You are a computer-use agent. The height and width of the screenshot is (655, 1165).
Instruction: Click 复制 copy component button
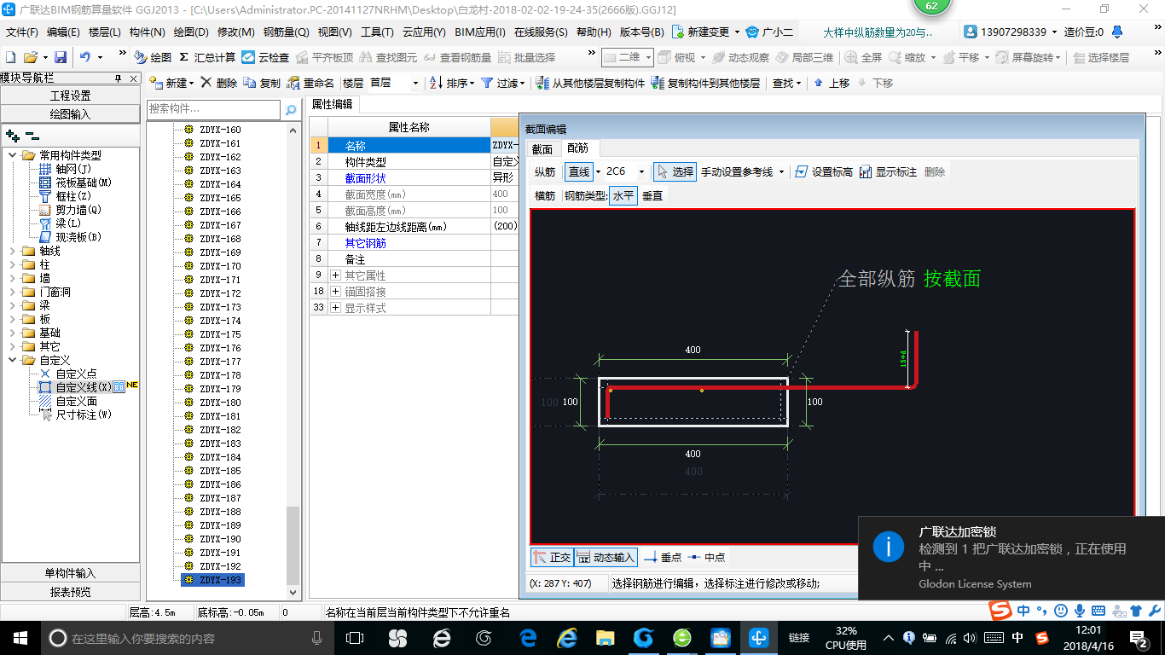tap(262, 83)
